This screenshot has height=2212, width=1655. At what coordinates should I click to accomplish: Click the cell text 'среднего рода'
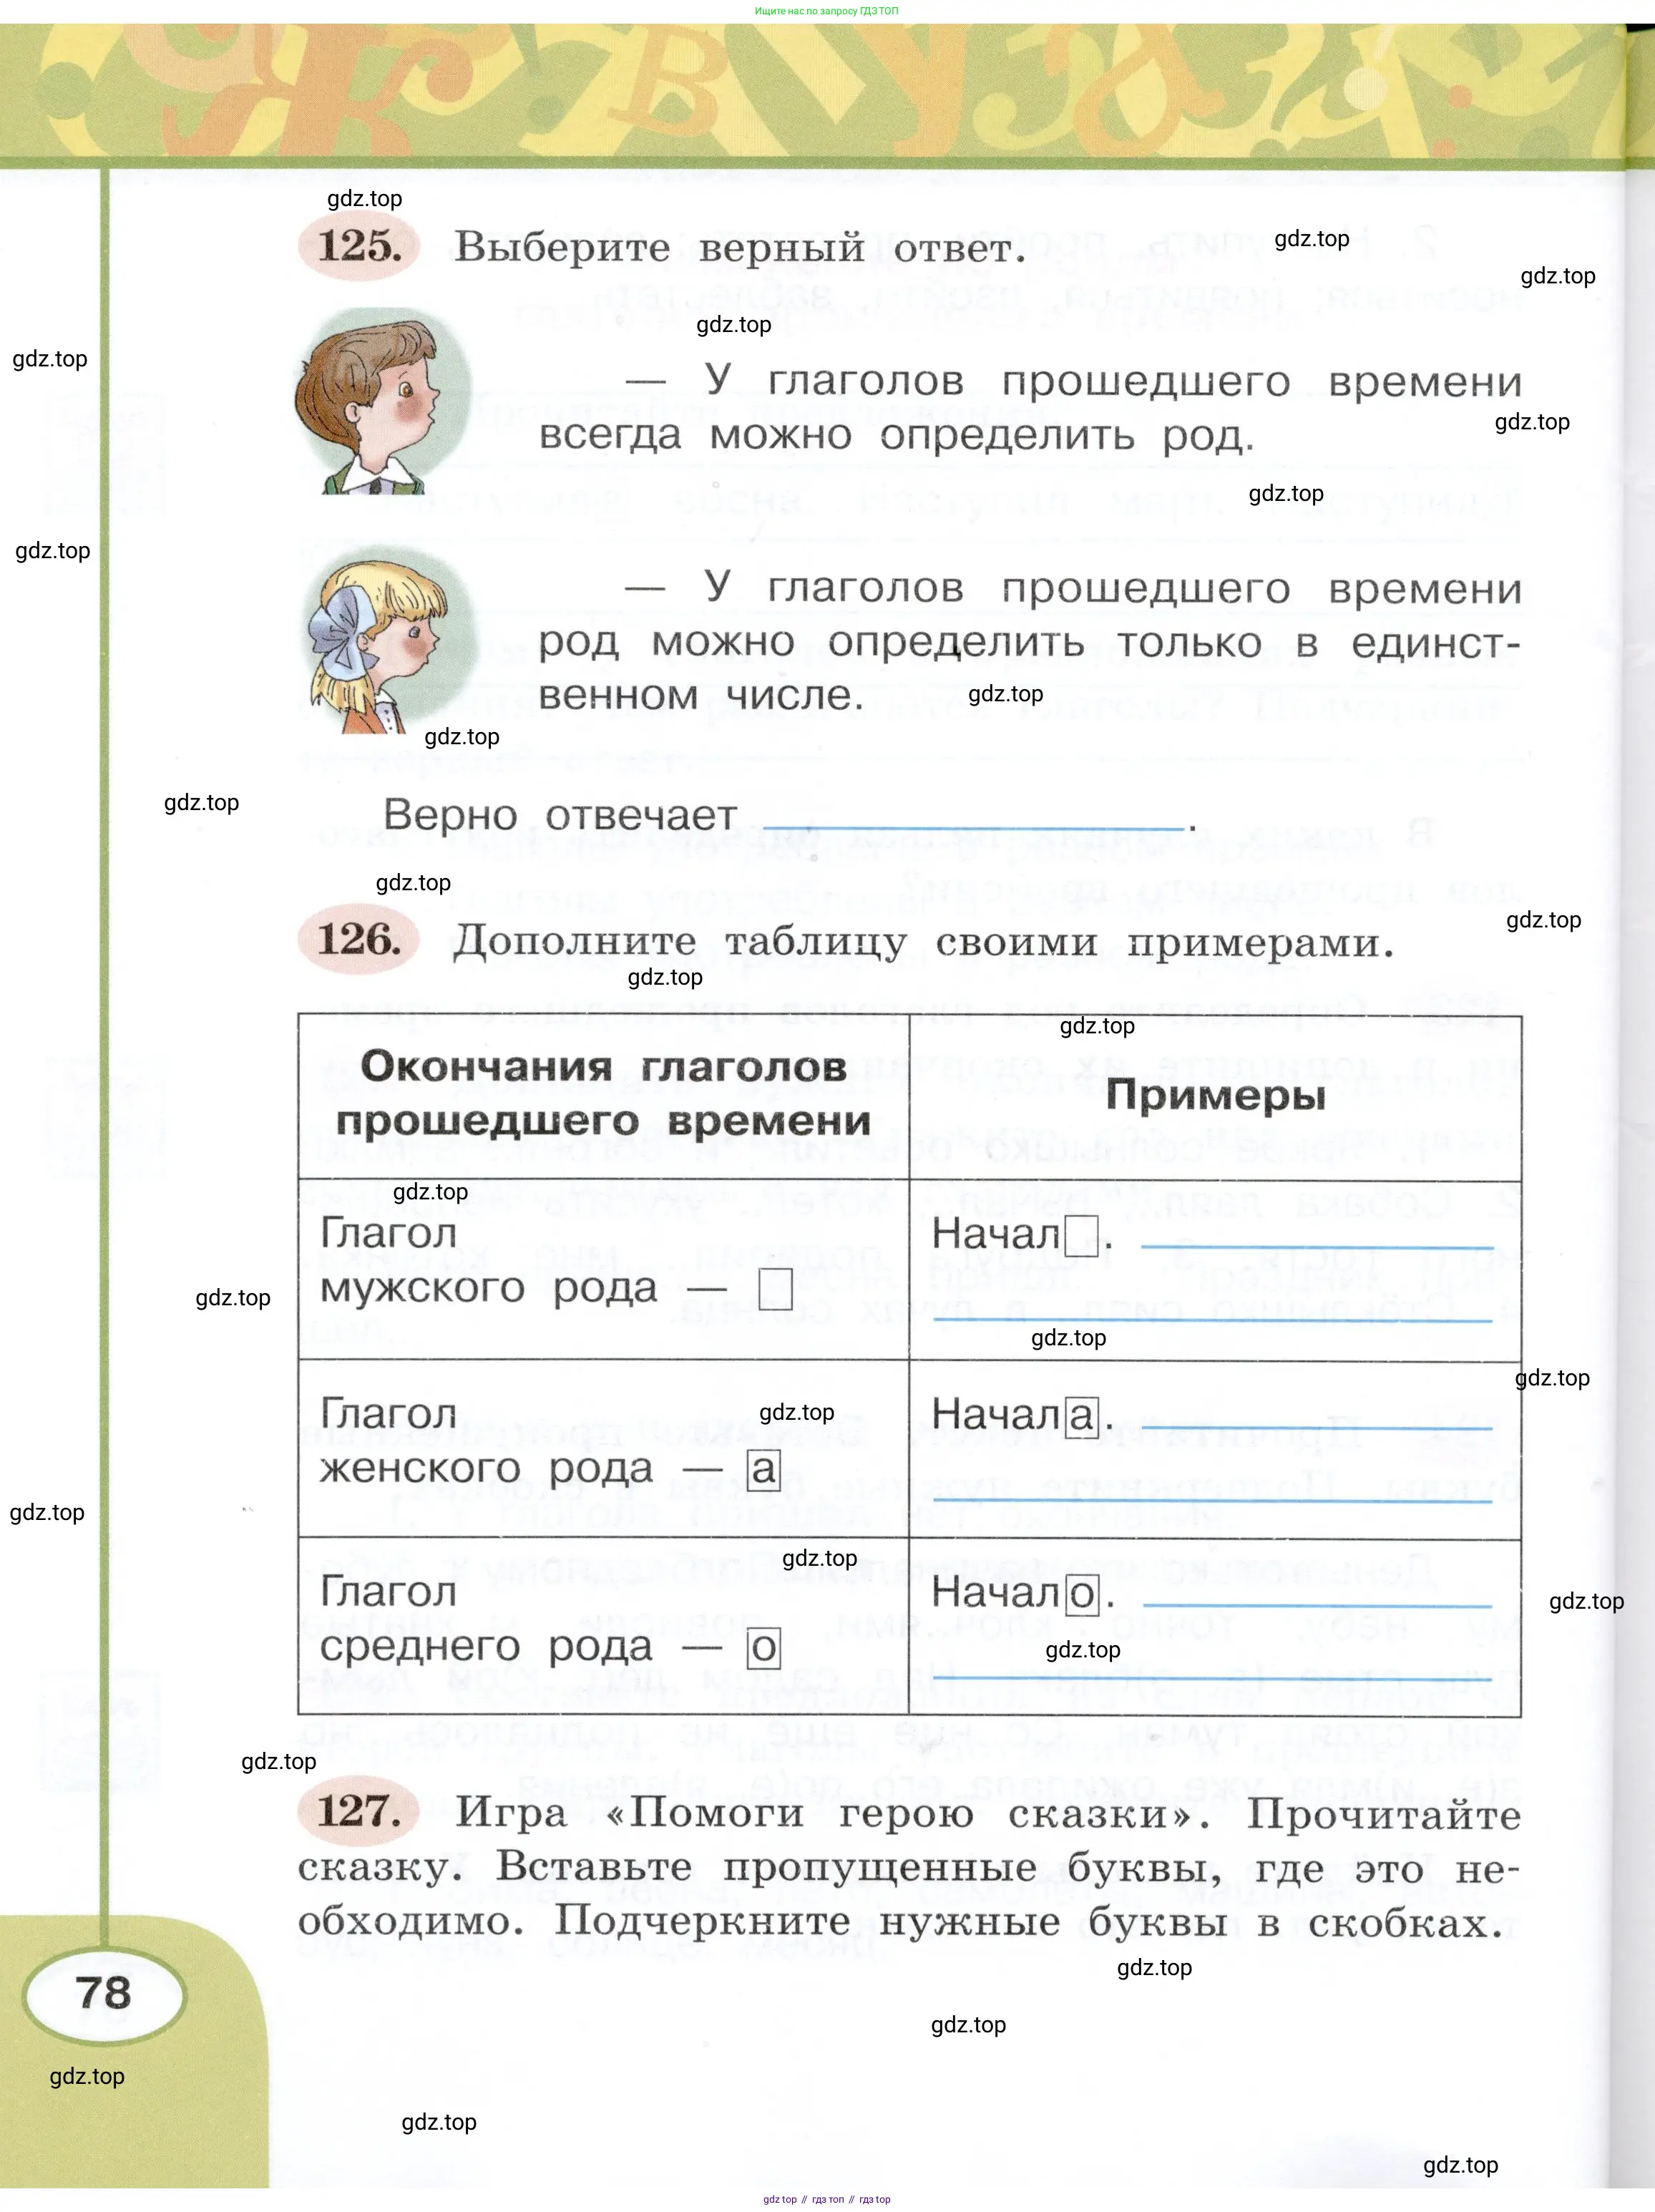[486, 1647]
